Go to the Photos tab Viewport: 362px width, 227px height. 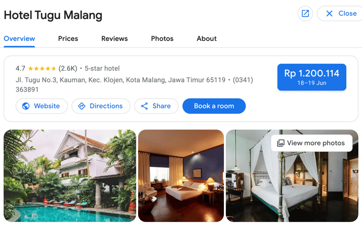162,39
